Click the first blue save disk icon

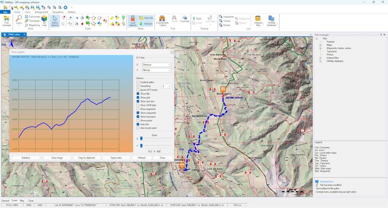(x=33, y=7)
